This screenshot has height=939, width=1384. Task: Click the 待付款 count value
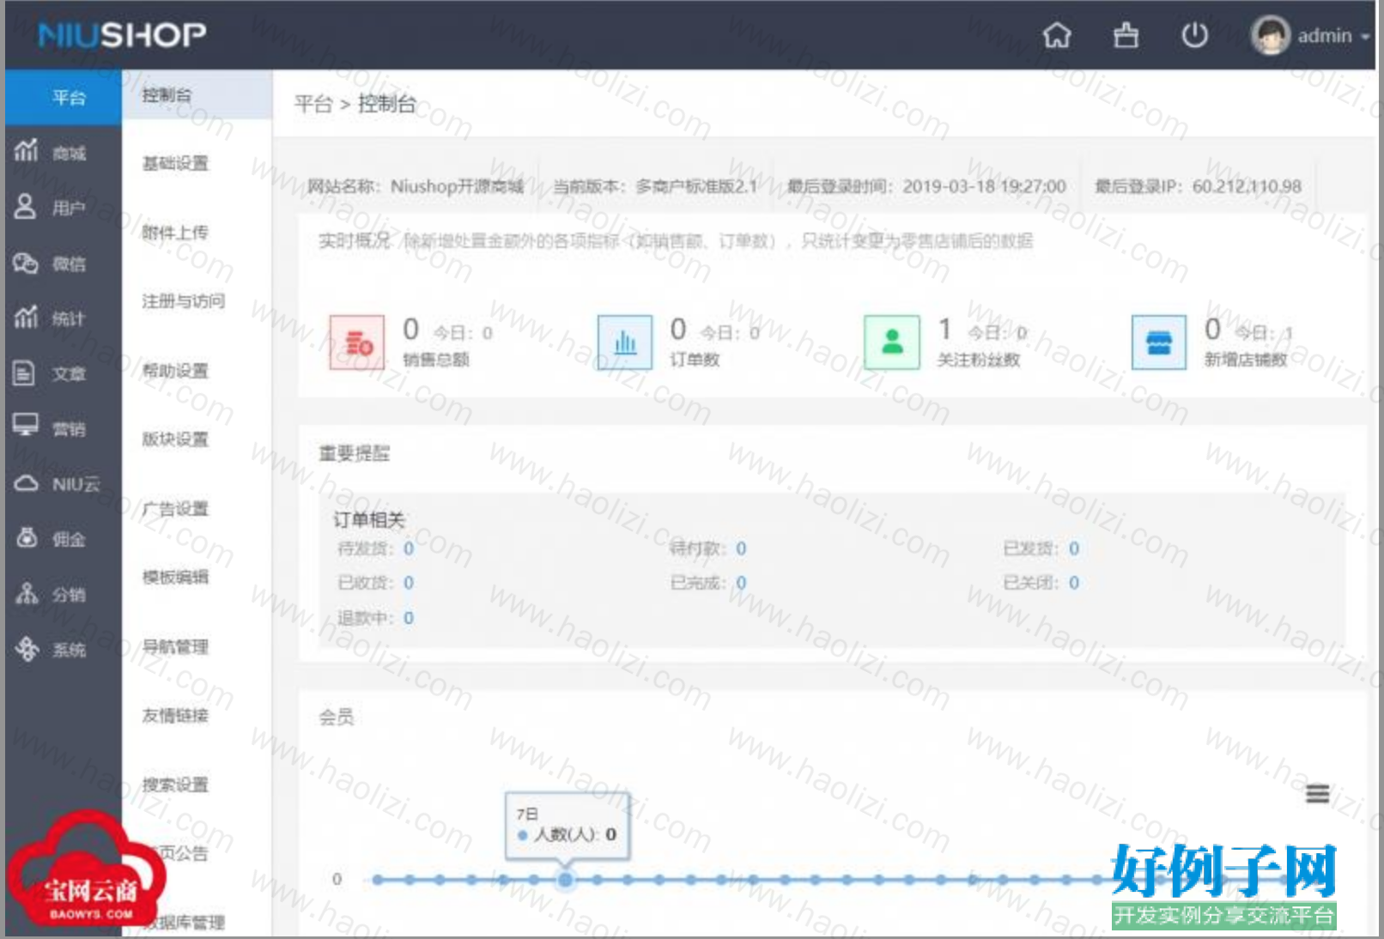coord(741,548)
